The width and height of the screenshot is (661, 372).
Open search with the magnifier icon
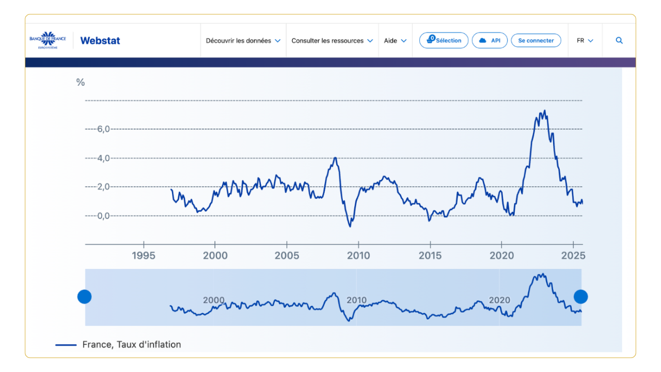coord(619,41)
